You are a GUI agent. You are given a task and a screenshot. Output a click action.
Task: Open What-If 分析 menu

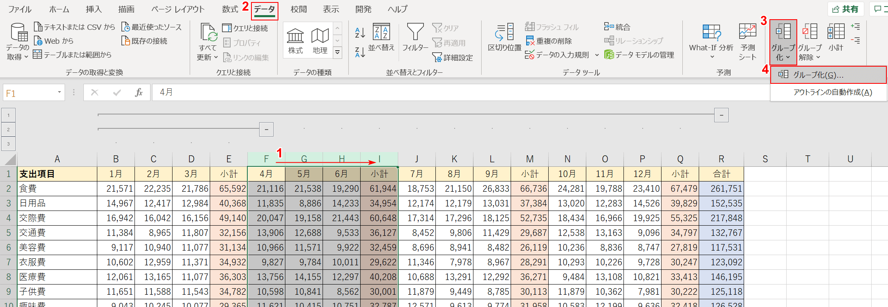pyautogui.click(x=711, y=41)
